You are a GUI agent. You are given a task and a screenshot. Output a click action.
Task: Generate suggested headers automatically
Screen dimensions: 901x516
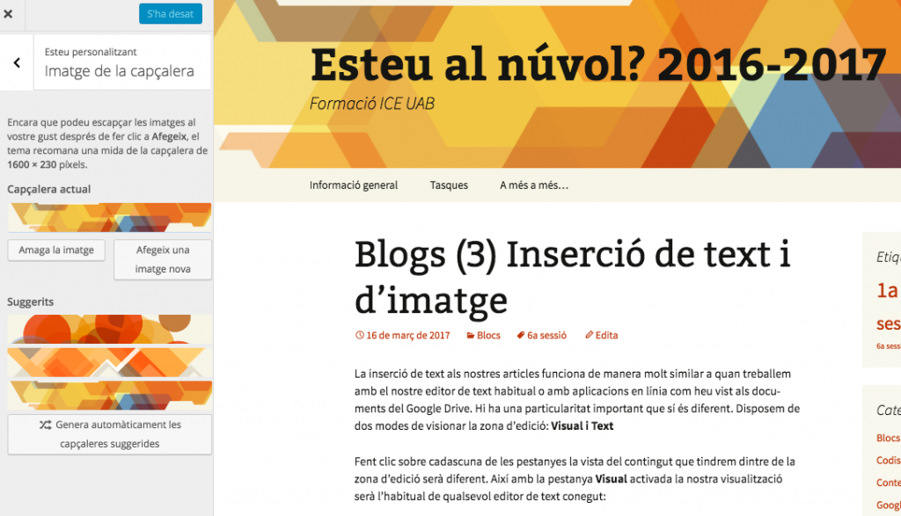pyautogui.click(x=109, y=433)
